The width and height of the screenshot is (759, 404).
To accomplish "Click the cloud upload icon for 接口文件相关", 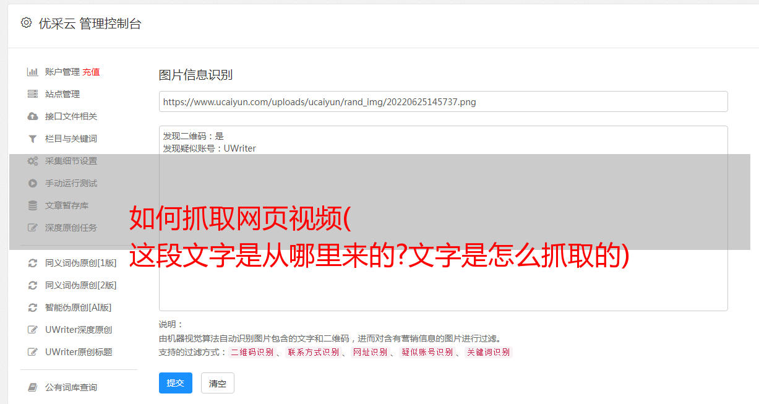I will pyautogui.click(x=33, y=116).
